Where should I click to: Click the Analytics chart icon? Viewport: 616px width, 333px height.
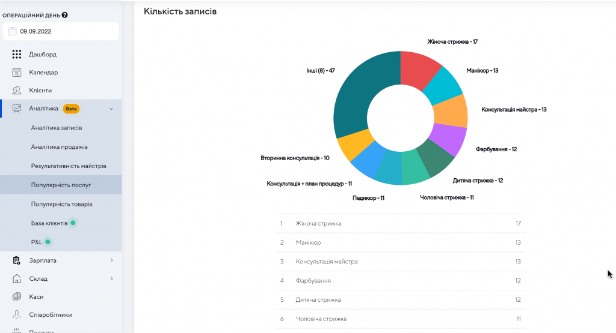(x=17, y=109)
